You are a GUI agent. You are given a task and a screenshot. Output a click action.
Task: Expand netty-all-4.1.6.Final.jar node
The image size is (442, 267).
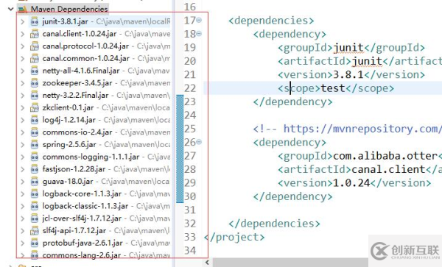coord(23,71)
